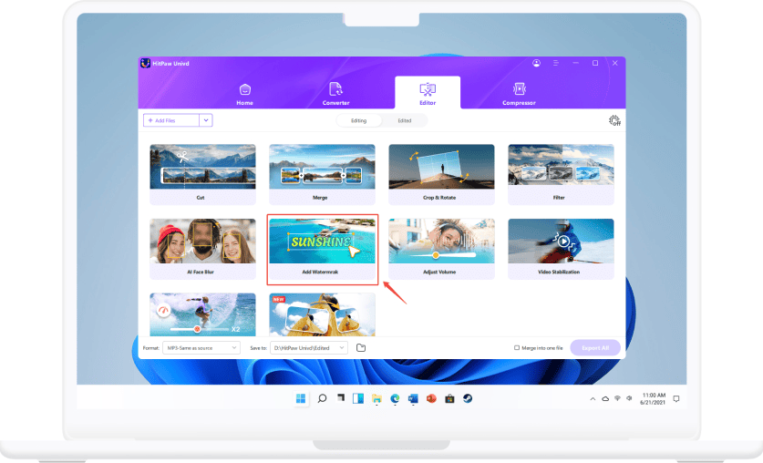Click the HitPaw Univd logo icon

tap(146, 63)
